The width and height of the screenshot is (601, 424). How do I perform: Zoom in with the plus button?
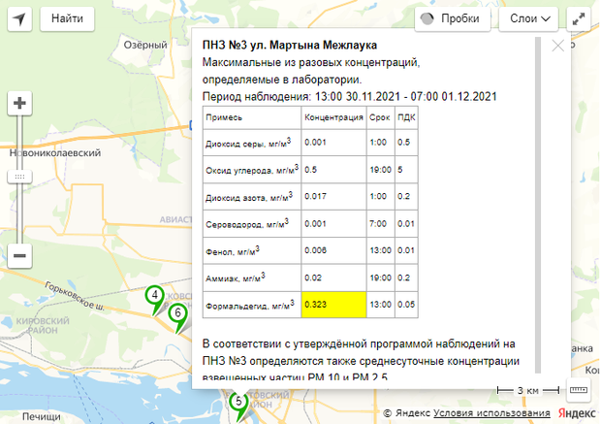tap(20, 103)
